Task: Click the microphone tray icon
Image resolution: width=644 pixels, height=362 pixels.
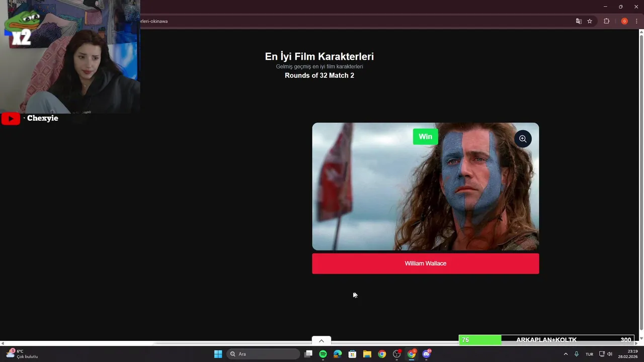Action: click(x=577, y=354)
